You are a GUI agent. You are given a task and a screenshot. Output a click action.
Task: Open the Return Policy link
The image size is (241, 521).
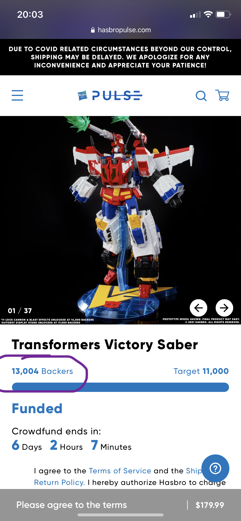59,482
